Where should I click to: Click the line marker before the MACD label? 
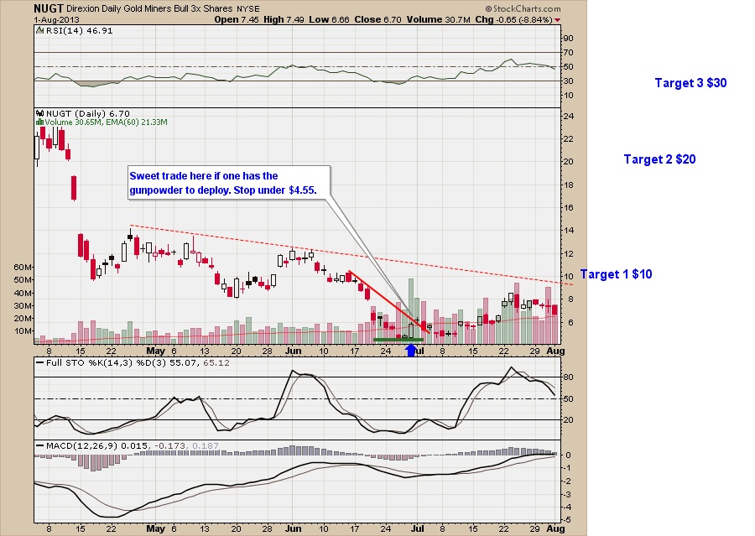tap(40, 446)
